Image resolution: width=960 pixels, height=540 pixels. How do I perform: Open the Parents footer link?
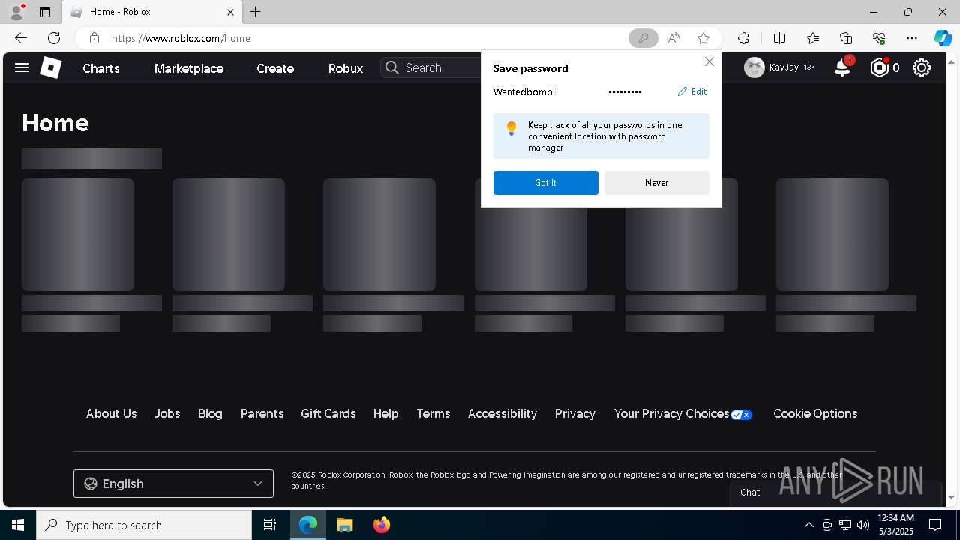(262, 413)
